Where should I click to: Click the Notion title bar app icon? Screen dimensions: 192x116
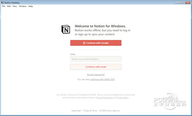pyautogui.click(x=3, y=3)
